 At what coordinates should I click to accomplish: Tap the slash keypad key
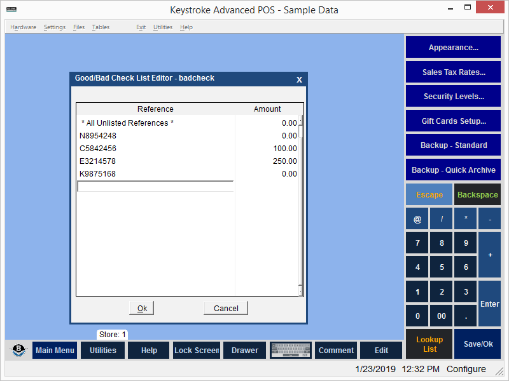coord(442,218)
